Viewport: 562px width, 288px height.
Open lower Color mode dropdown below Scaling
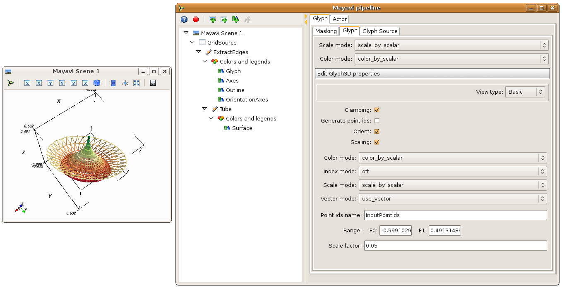point(453,158)
